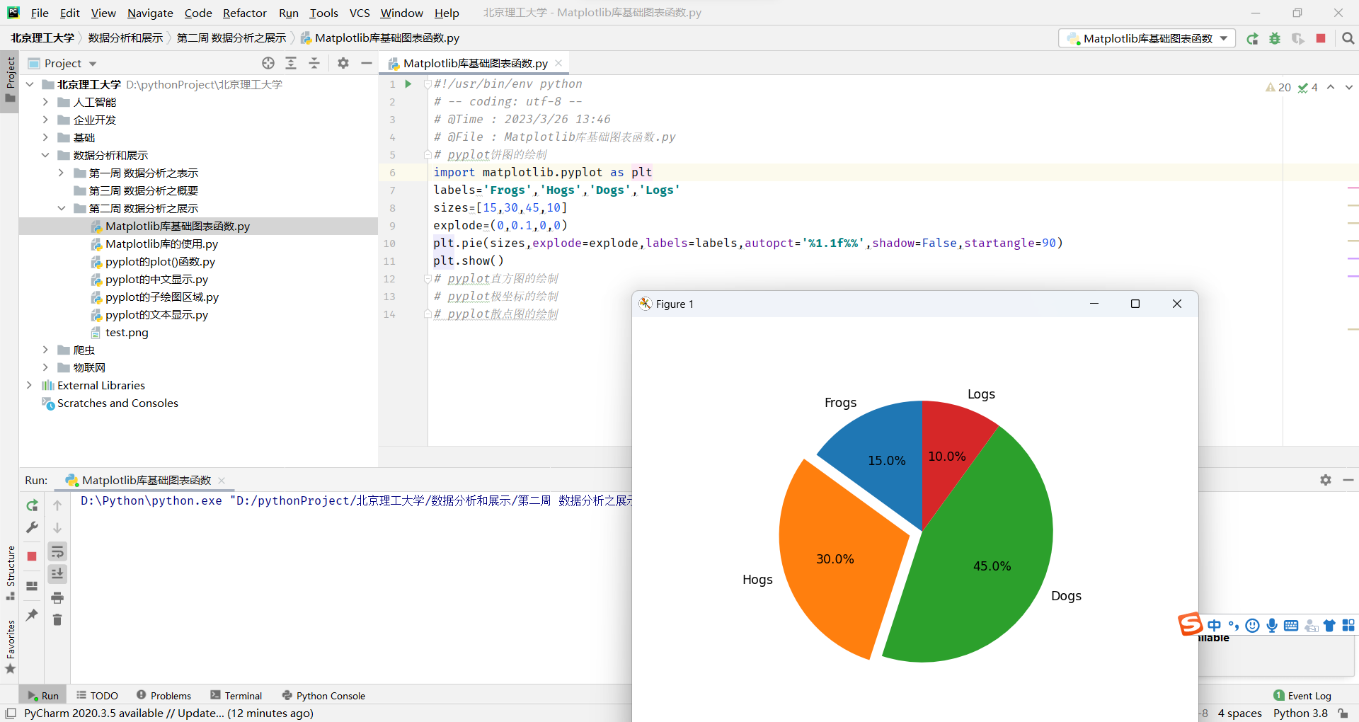1359x722 pixels.
Task: Open Project panel settings gear
Action: pyautogui.click(x=343, y=63)
